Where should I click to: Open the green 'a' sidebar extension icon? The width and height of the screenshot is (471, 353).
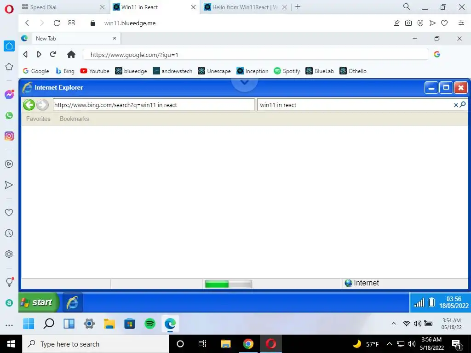9,303
